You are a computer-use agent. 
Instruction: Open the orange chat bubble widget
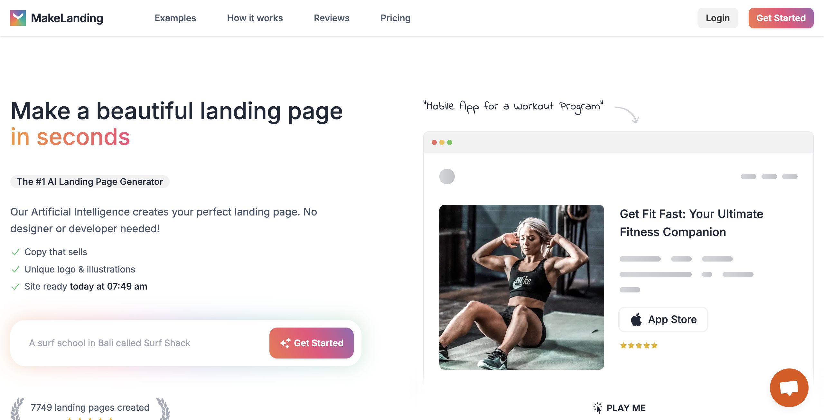[789, 387]
